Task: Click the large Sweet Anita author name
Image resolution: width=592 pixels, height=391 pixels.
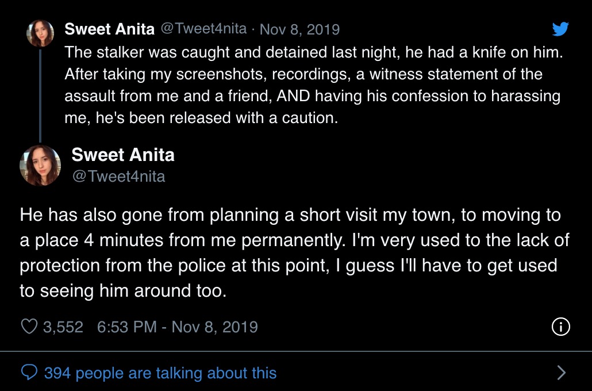Action: tap(123, 155)
